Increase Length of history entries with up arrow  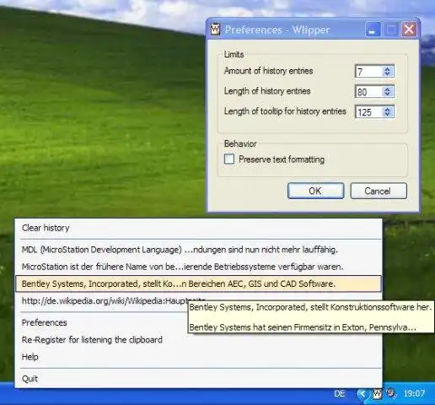(388, 89)
